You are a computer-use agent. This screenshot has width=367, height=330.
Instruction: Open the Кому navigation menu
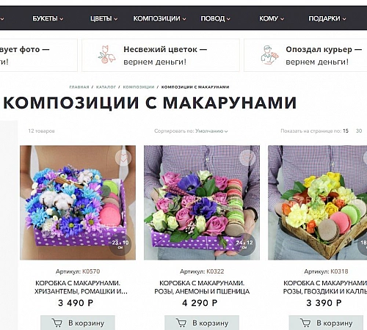(272, 18)
